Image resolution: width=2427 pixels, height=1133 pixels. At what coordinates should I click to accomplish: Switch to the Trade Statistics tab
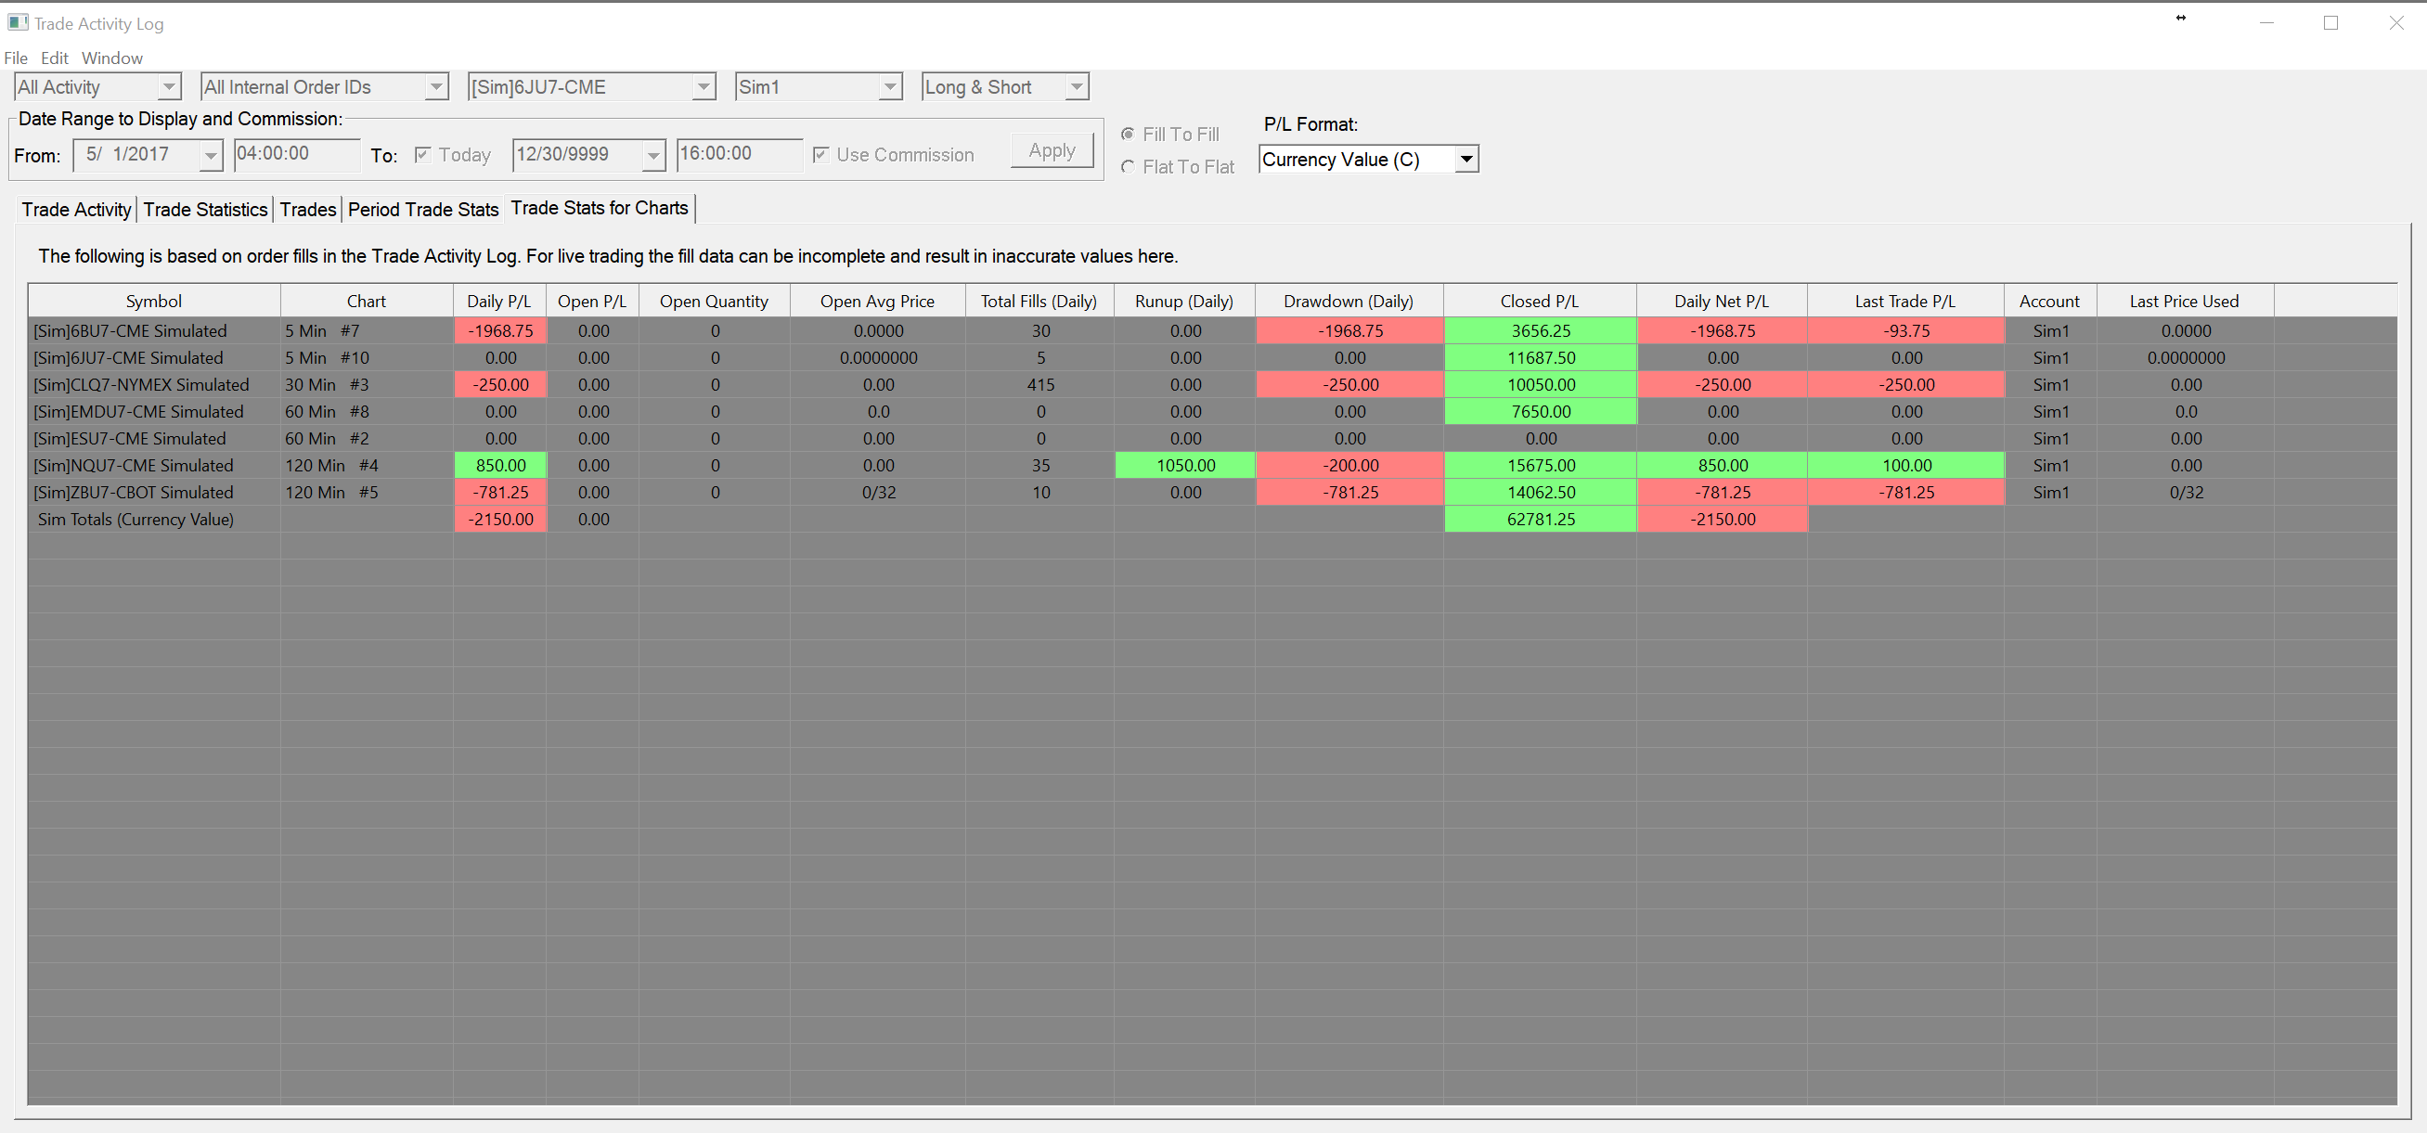(205, 209)
